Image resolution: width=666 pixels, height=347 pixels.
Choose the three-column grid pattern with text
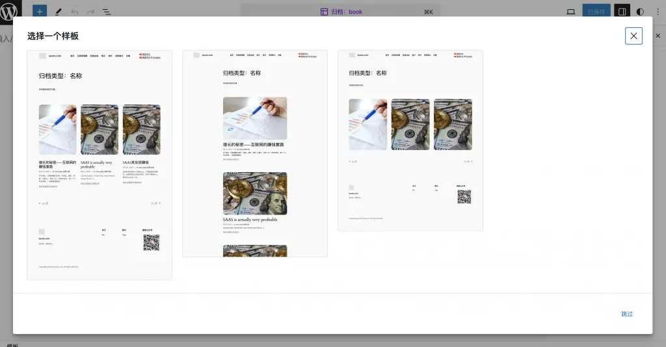click(x=100, y=165)
